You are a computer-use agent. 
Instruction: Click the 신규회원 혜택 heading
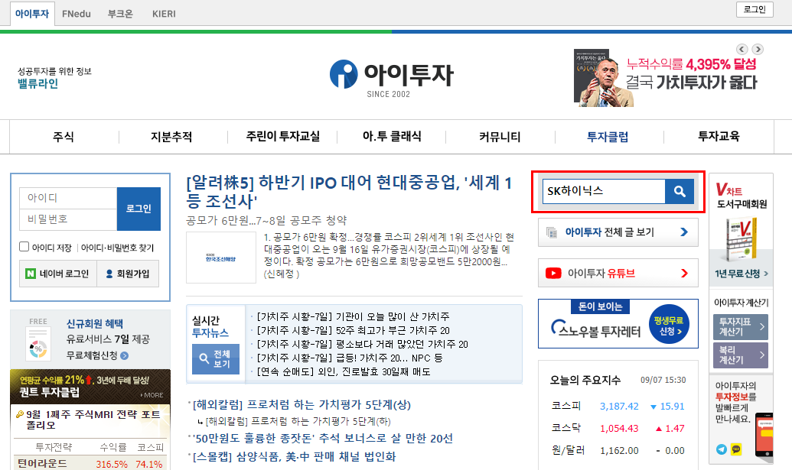click(95, 324)
